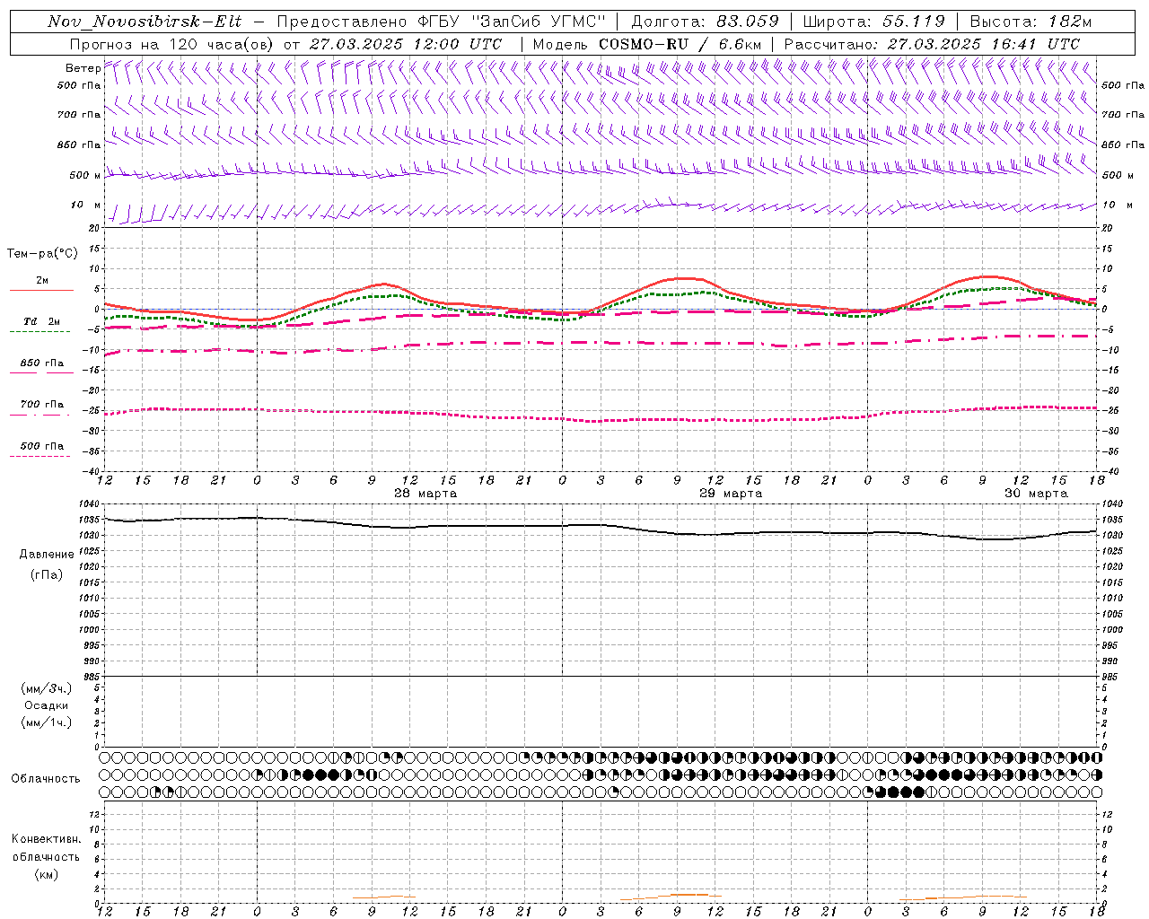Click the Ветер wind panel label
Viewport: 1149px width, 919px height.
coord(83,68)
